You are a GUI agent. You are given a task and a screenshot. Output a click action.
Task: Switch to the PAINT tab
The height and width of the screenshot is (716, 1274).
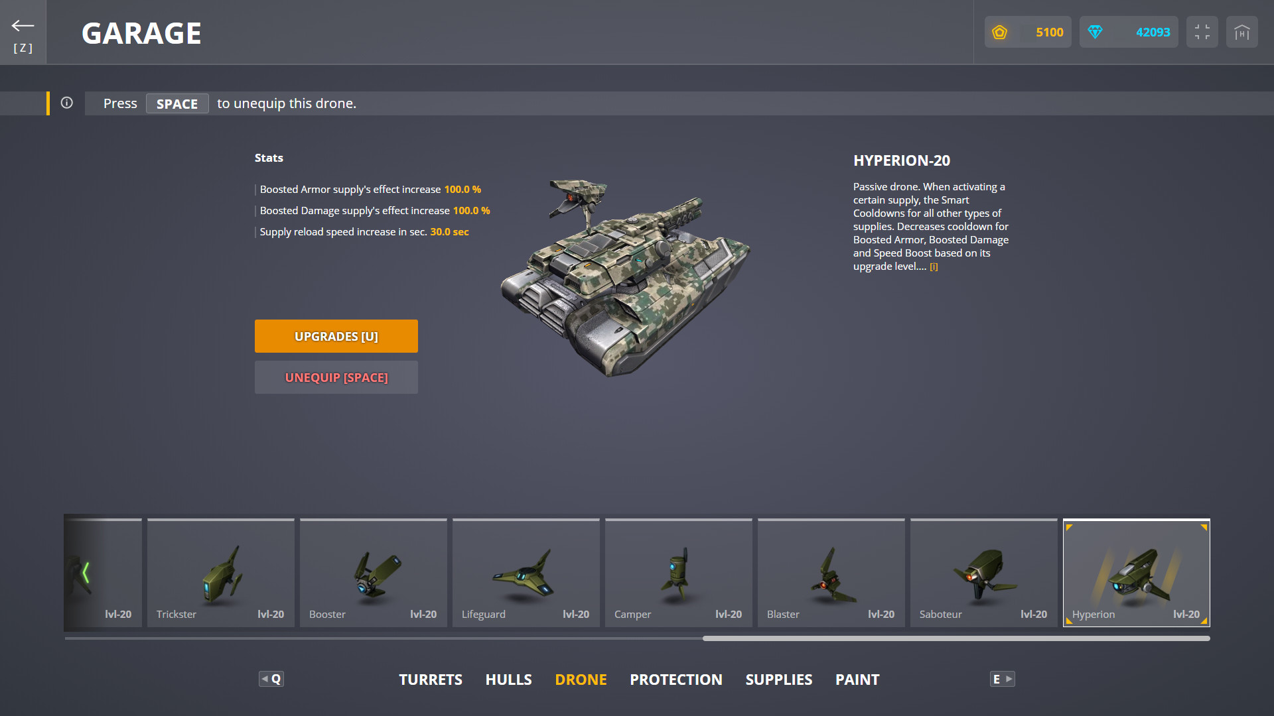(857, 679)
